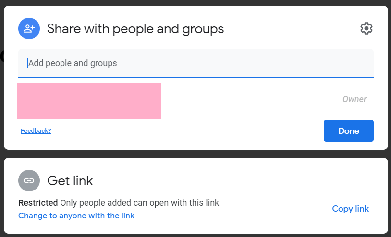Click the text cursor in the add-people box
391x237 pixels.
pyautogui.click(x=28, y=63)
